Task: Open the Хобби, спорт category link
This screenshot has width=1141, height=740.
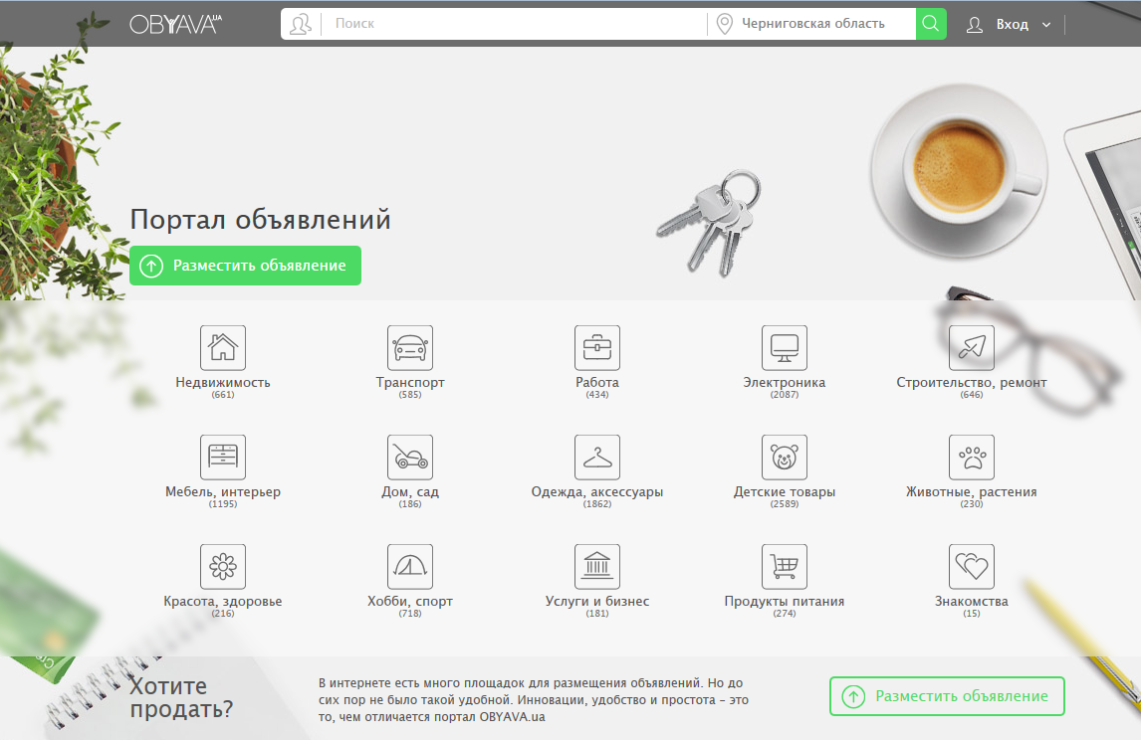Action: 409,601
